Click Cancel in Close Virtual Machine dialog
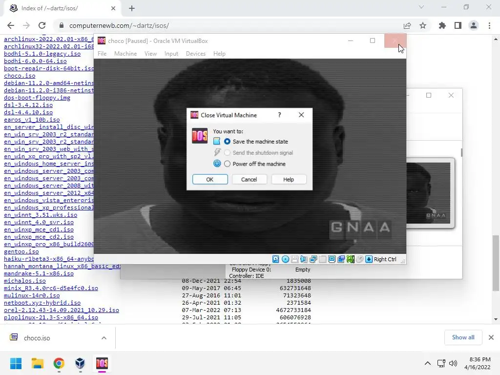The height and width of the screenshot is (375, 500). pyautogui.click(x=249, y=179)
